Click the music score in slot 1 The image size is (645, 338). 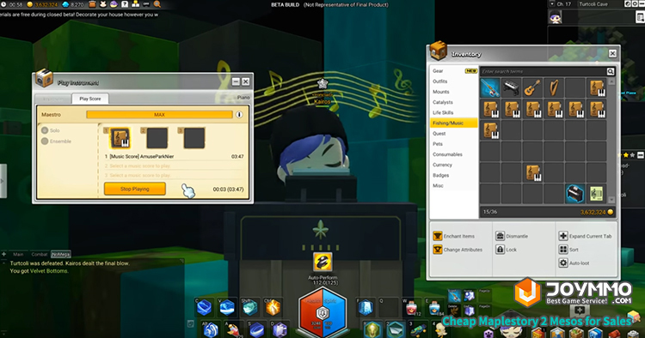pyautogui.click(x=120, y=138)
